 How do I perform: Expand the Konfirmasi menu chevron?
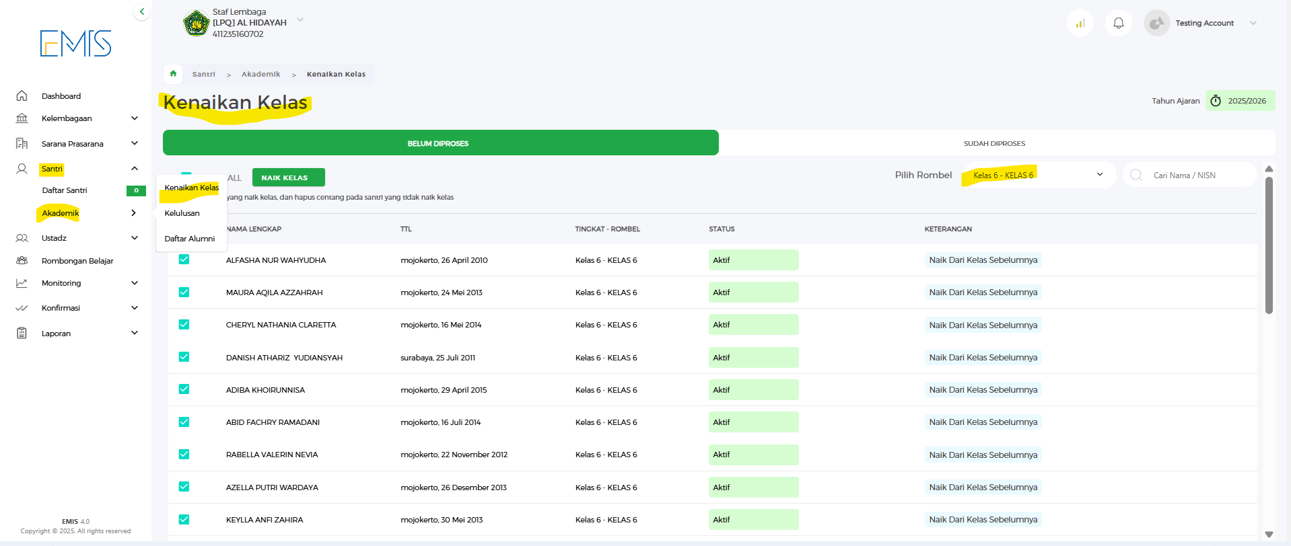click(x=135, y=308)
